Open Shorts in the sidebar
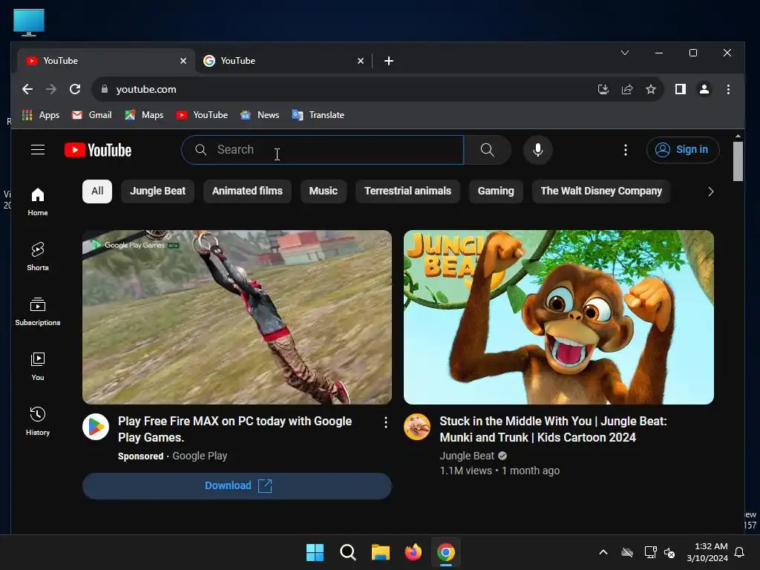 [37, 257]
